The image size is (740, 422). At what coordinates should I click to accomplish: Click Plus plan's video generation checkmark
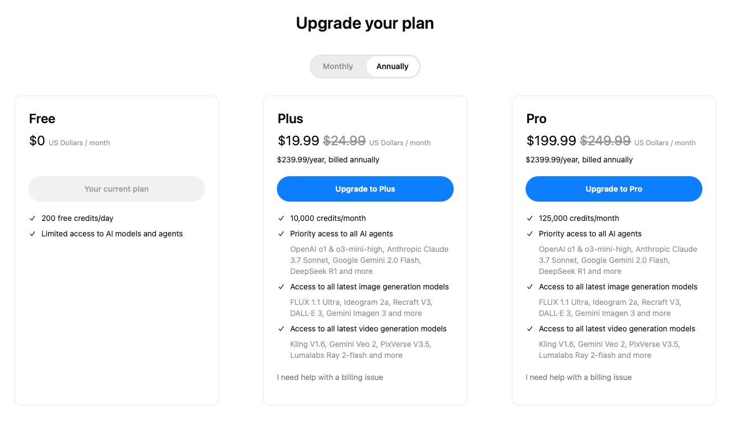[x=281, y=329]
